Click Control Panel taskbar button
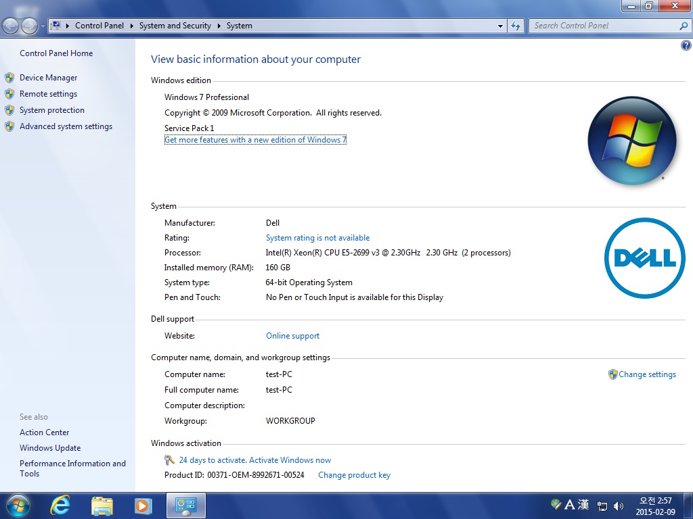 (x=186, y=505)
